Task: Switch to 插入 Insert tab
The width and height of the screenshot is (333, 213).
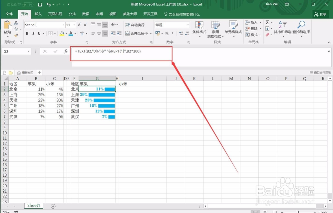Action: [x=38, y=14]
